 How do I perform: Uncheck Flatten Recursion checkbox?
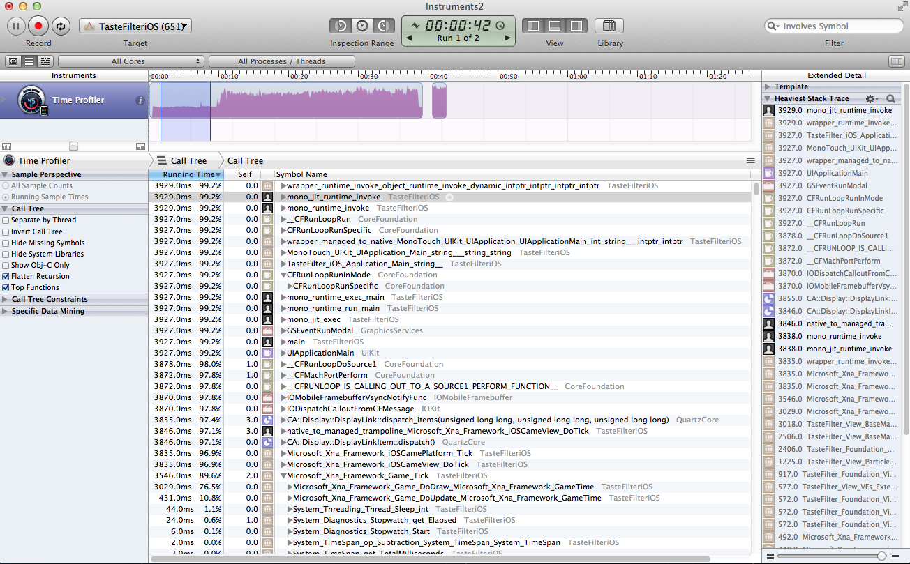click(6, 276)
